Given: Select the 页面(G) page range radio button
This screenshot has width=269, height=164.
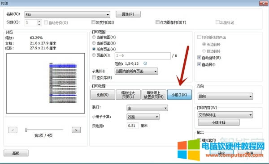Looking at the screenshot, I should pyautogui.click(x=94, y=55).
